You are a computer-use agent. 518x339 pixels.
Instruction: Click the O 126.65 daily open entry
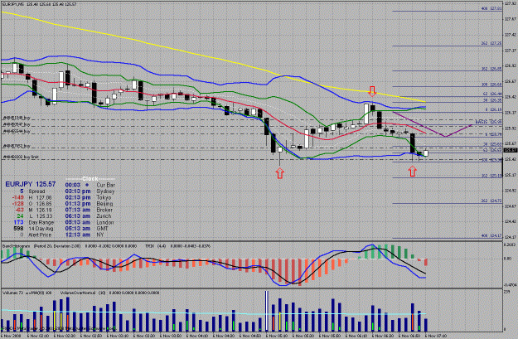pos(31,204)
